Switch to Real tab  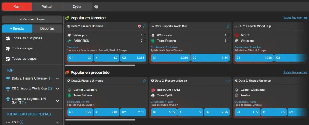pyautogui.click(x=17, y=7)
